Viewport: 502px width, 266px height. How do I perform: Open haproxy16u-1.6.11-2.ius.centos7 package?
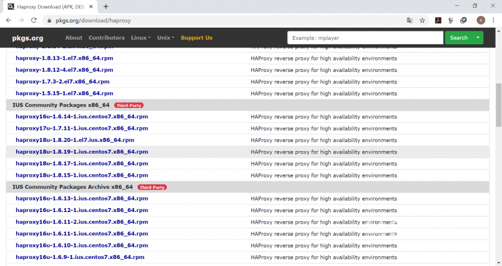click(x=82, y=222)
